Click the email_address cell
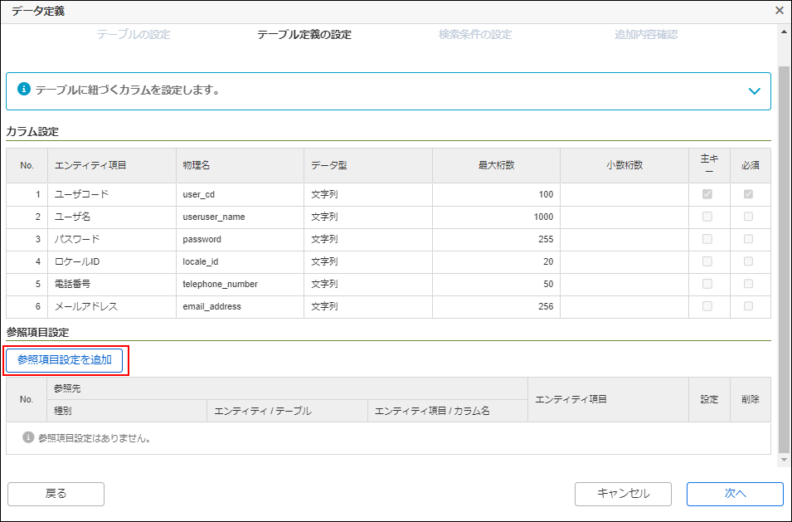Viewport: 792px width, 522px height. pos(240,306)
